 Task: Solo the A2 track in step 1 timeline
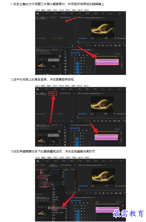point(87,70)
